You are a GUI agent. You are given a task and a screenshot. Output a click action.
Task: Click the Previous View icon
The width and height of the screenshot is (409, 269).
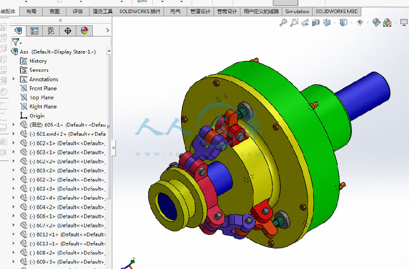pyautogui.click(x=305, y=23)
